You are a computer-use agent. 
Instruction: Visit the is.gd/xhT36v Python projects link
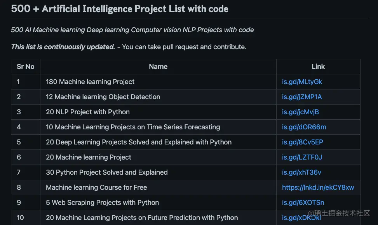point(301,172)
